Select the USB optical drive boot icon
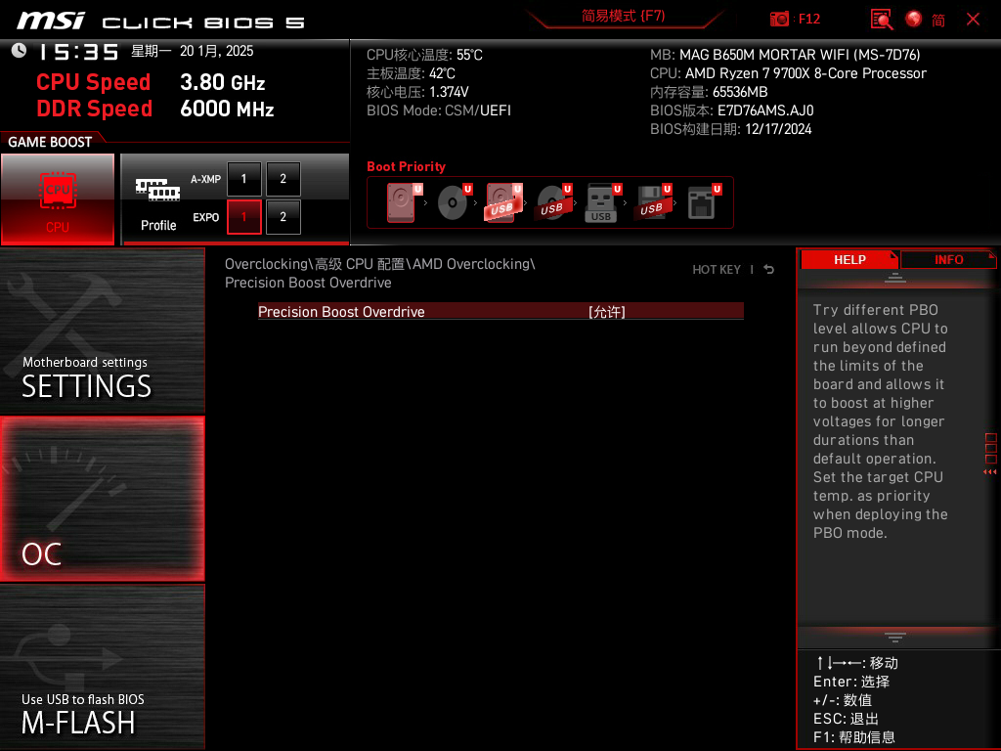 pos(553,202)
